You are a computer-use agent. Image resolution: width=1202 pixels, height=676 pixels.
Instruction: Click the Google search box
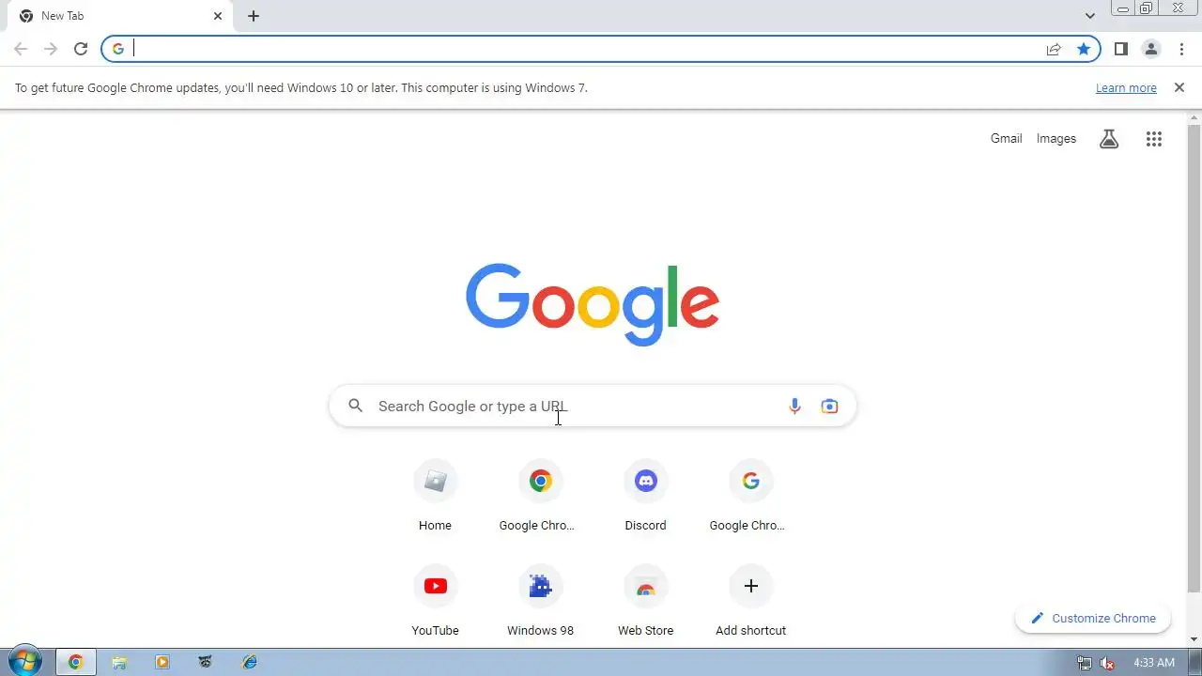(x=593, y=406)
